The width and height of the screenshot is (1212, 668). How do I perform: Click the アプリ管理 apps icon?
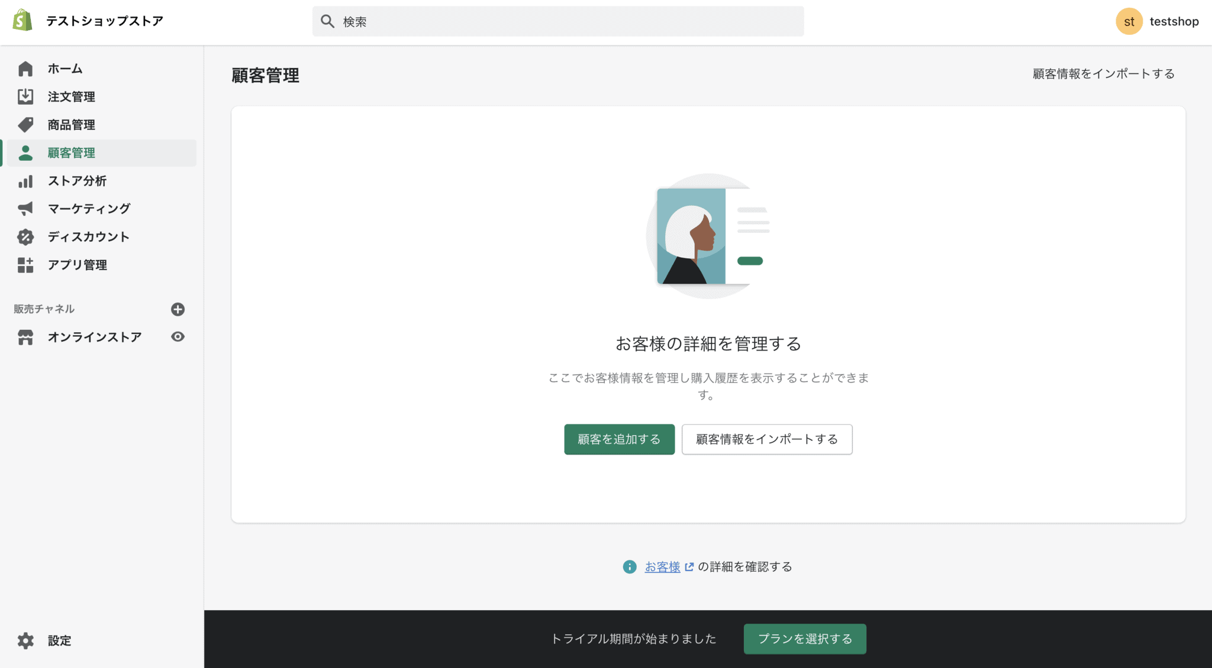pos(25,265)
